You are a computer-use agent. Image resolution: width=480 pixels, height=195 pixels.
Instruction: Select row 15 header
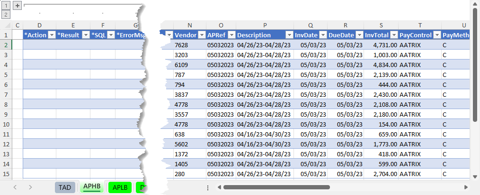point(6,174)
